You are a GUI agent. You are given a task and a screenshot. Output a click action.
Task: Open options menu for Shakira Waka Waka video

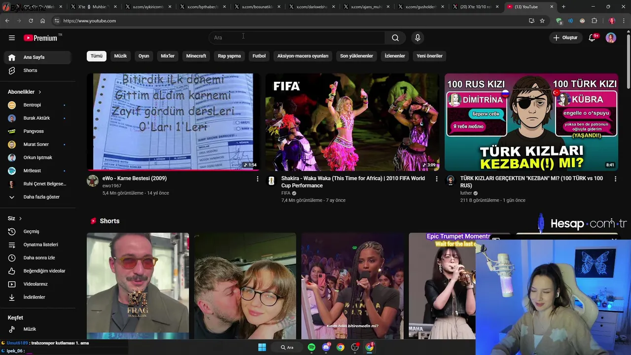[436, 179]
